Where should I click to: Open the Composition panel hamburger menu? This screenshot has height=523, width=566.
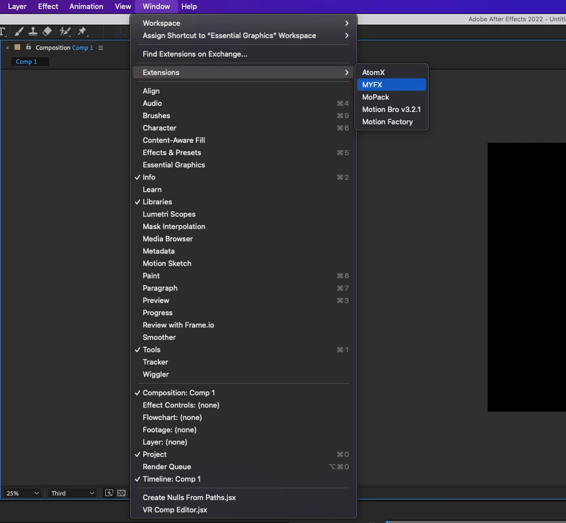point(101,48)
